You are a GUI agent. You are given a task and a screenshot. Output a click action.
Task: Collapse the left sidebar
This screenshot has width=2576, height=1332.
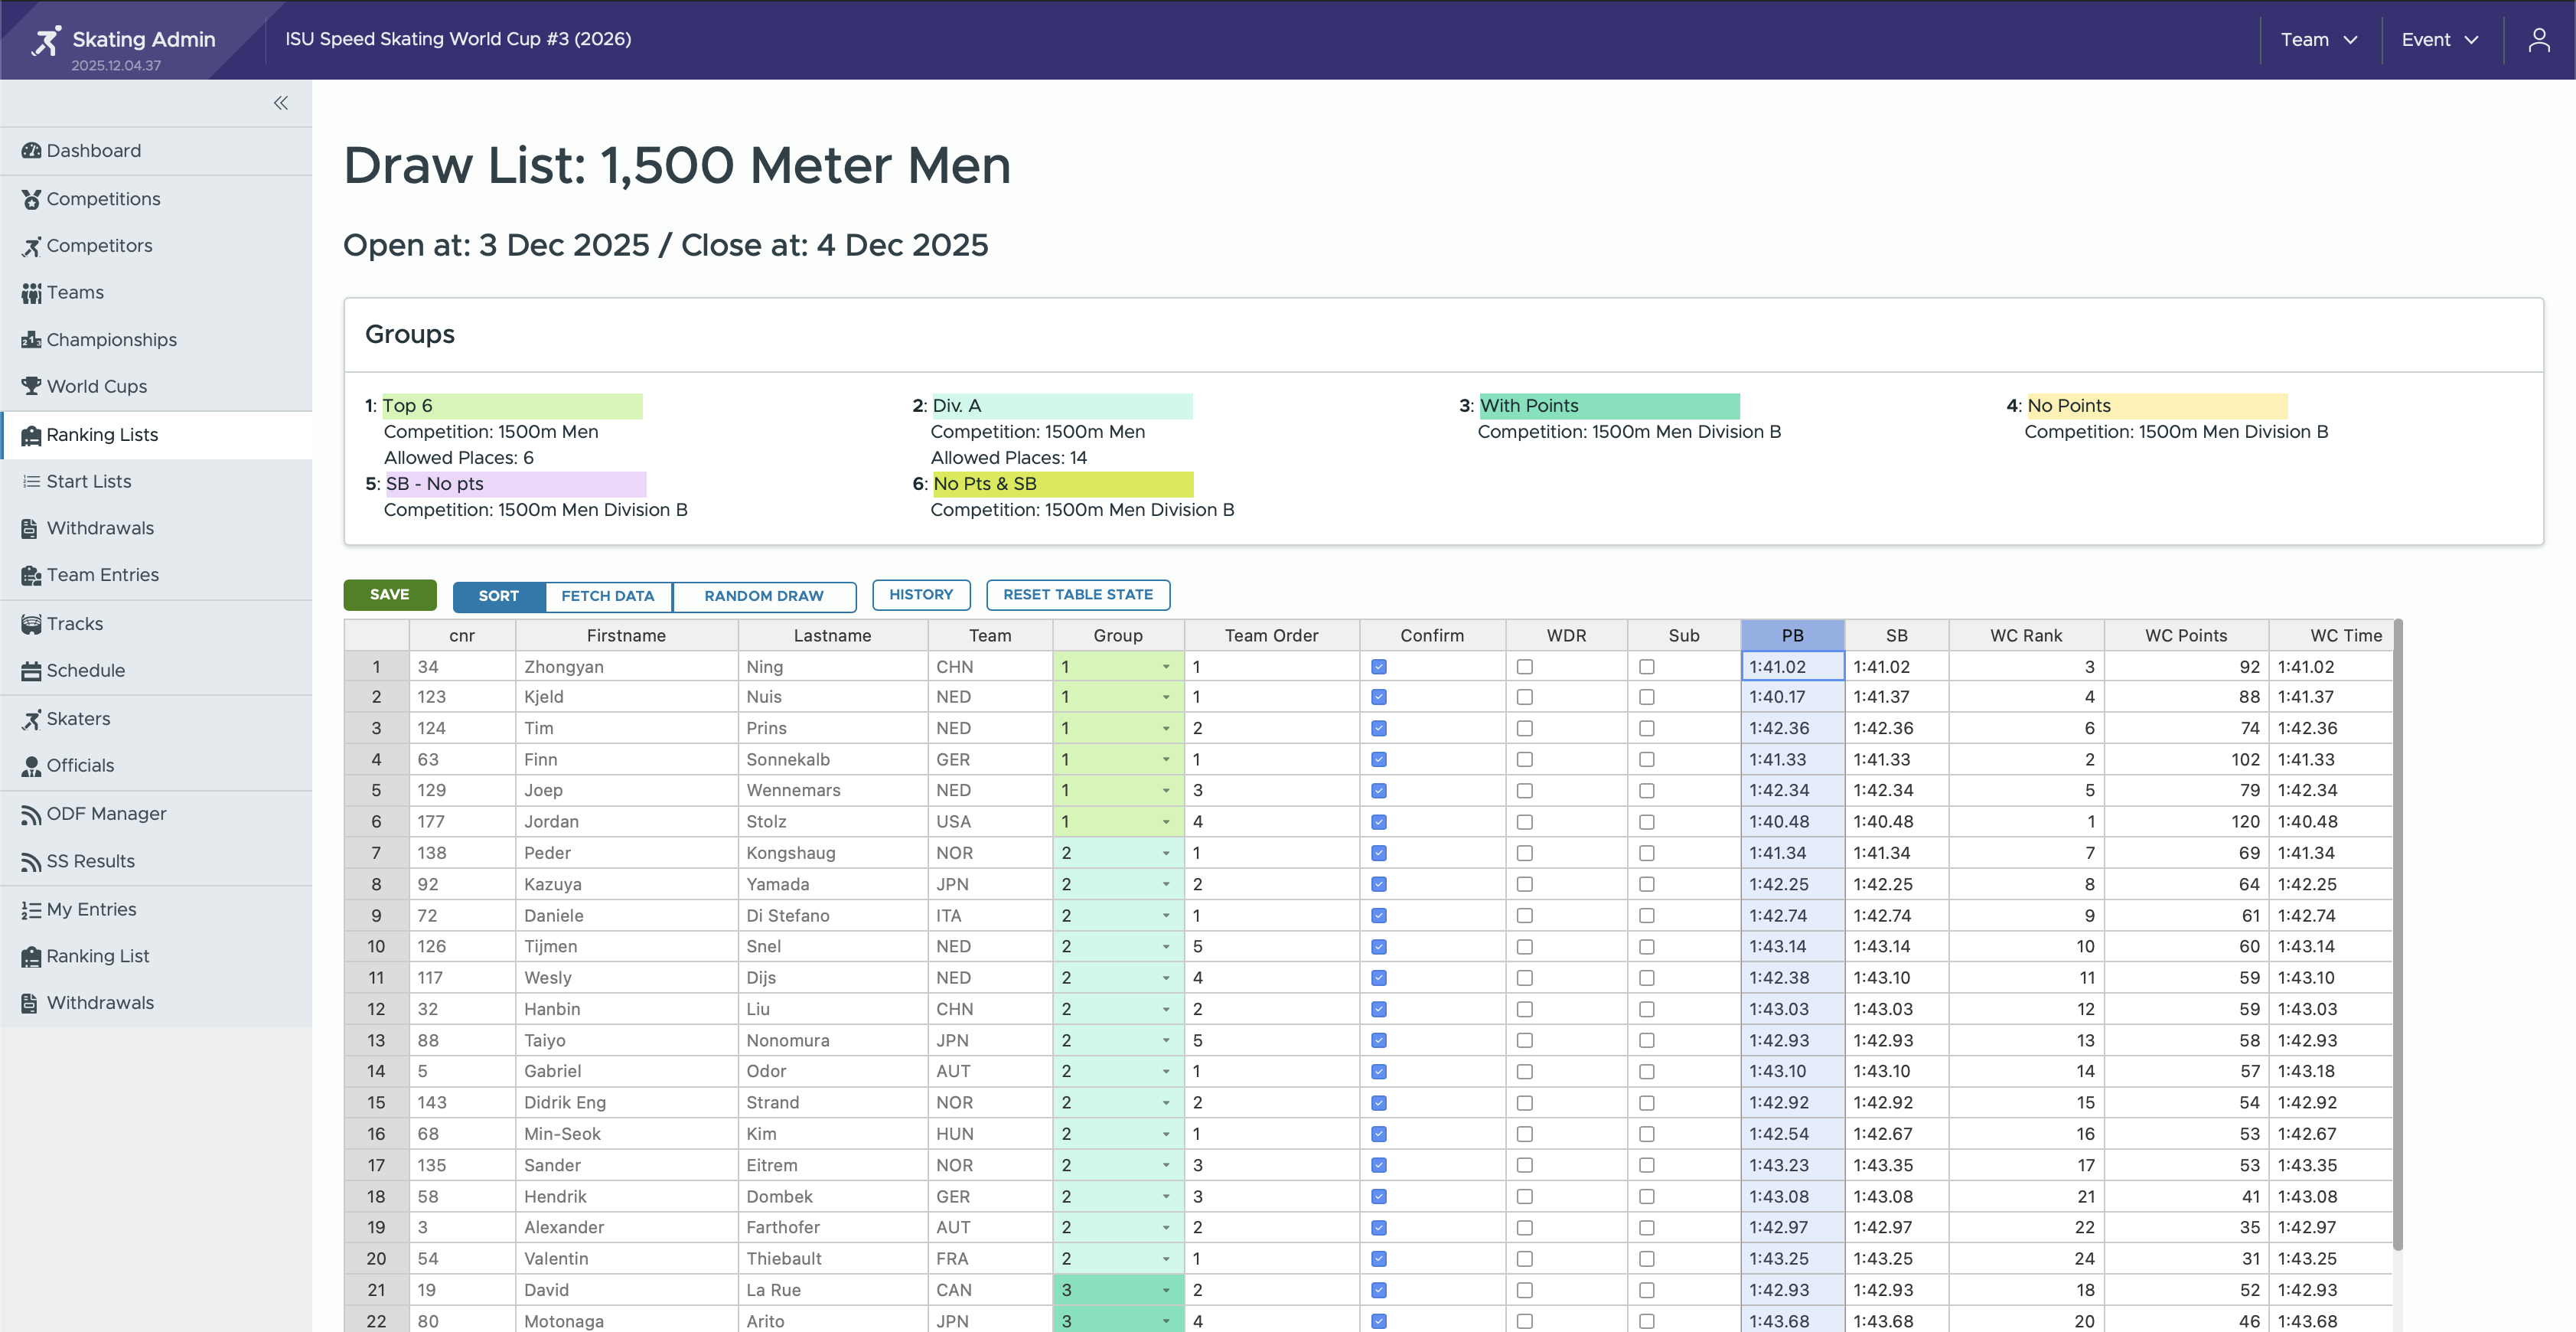click(x=280, y=103)
